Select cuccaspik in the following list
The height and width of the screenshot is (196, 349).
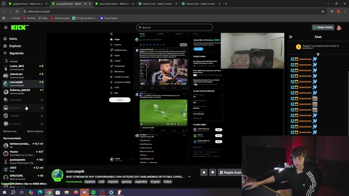pyautogui.click(x=23, y=84)
